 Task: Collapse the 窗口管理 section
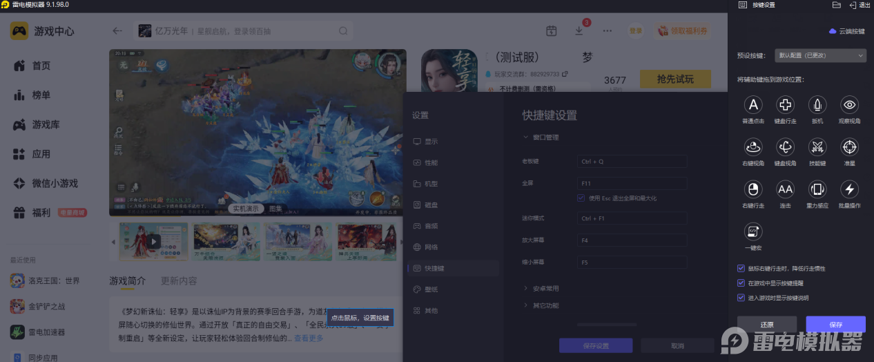point(541,137)
